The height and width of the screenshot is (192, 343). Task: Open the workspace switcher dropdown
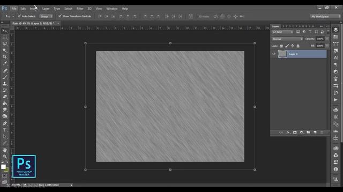coord(325,17)
